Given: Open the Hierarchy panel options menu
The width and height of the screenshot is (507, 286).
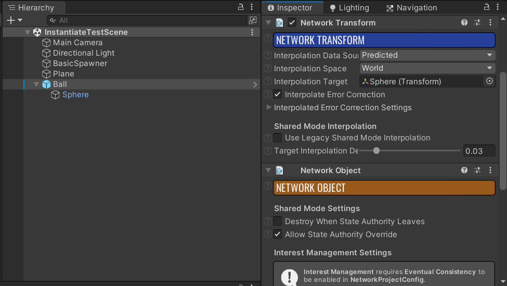Looking at the screenshot, I should (x=252, y=7).
